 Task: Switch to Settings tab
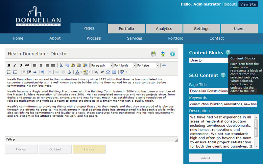pyautogui.click(x=202, y=29)
